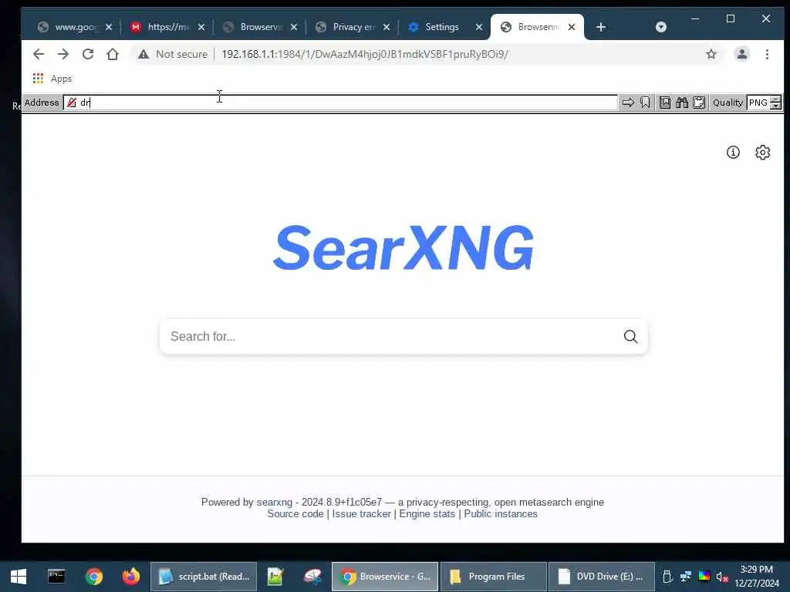
Task: Click the SearXNG search text box
Action: 390,336
